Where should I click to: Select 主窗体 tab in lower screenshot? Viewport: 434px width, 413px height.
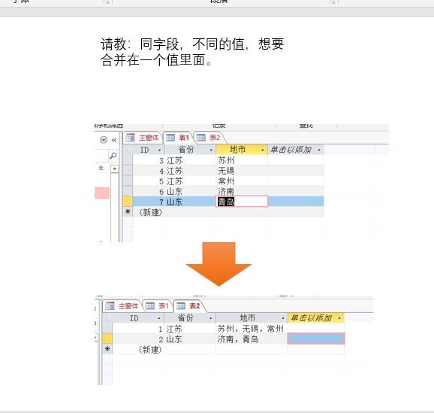(122, 306)
